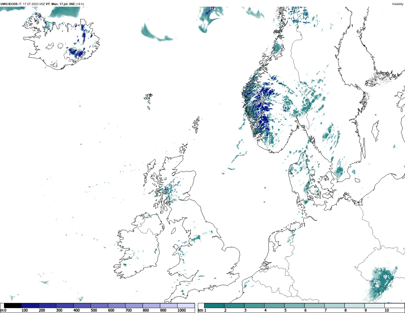Click the dark teal 1–2 km swatch
405x313 pixels.
[214, 305]
